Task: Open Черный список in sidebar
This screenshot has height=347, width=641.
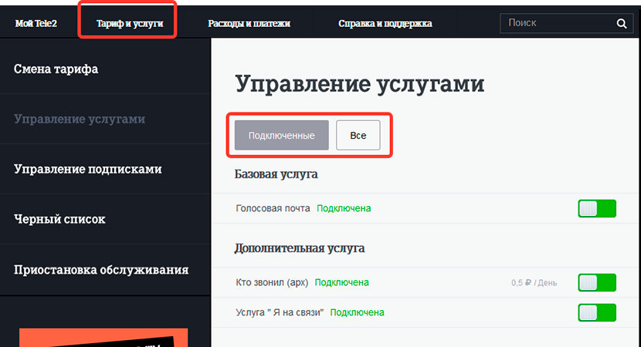Action: coord(59,219)
